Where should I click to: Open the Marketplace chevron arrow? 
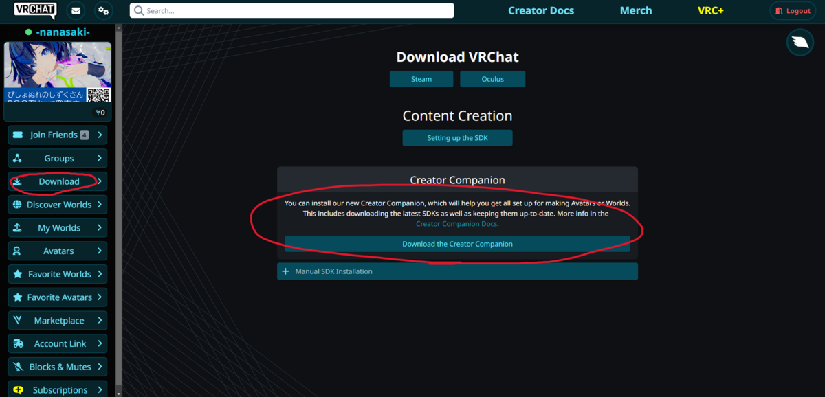[100, 321]
